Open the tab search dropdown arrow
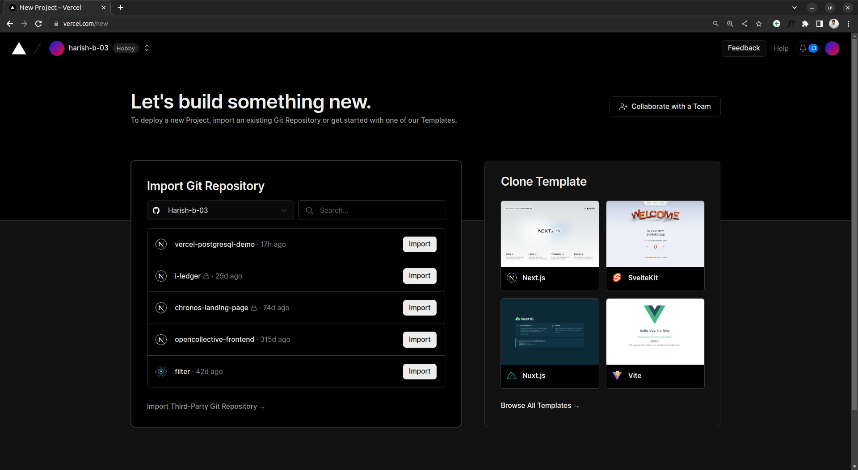The width and height of the screenshot is (858, 470). pyautogui.click(x=795, y=8)
